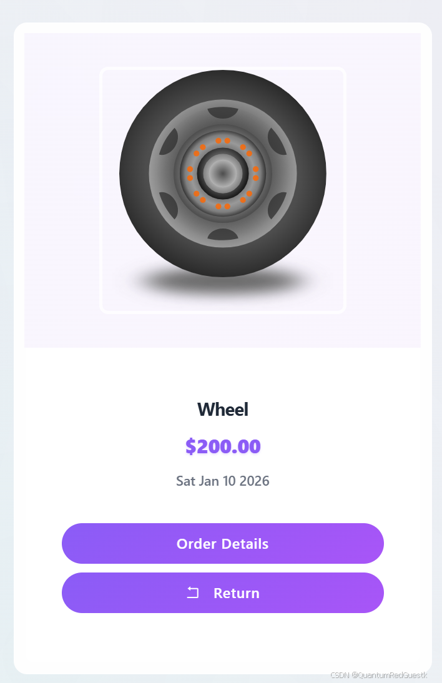Image resolution: width=442 pixels, height=683 pixels.
Task: Click the upper-right rim cutout
Action: pos(277,142)
